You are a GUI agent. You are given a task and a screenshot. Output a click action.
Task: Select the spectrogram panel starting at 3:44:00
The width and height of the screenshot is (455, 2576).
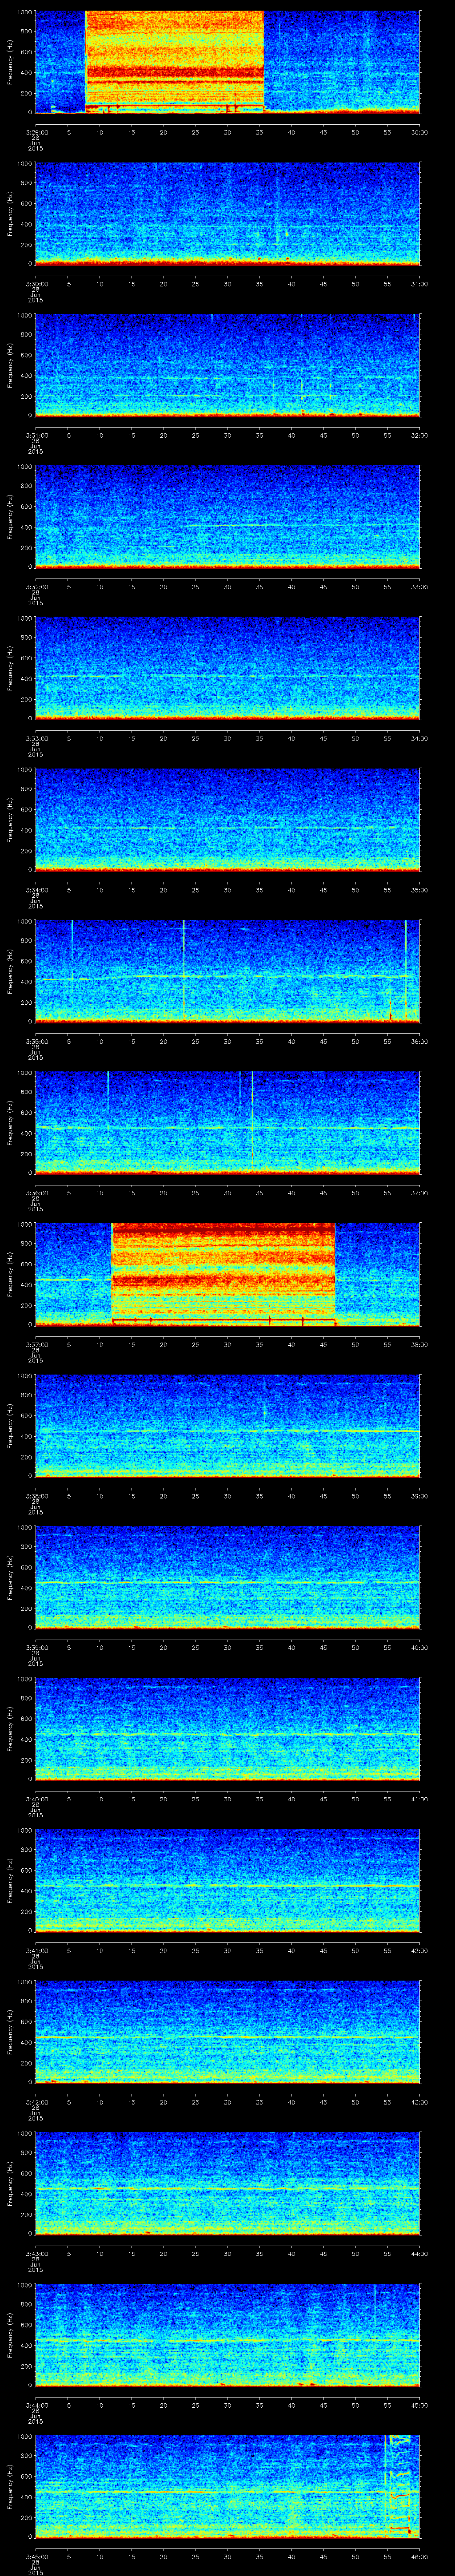click(228, 2335)
